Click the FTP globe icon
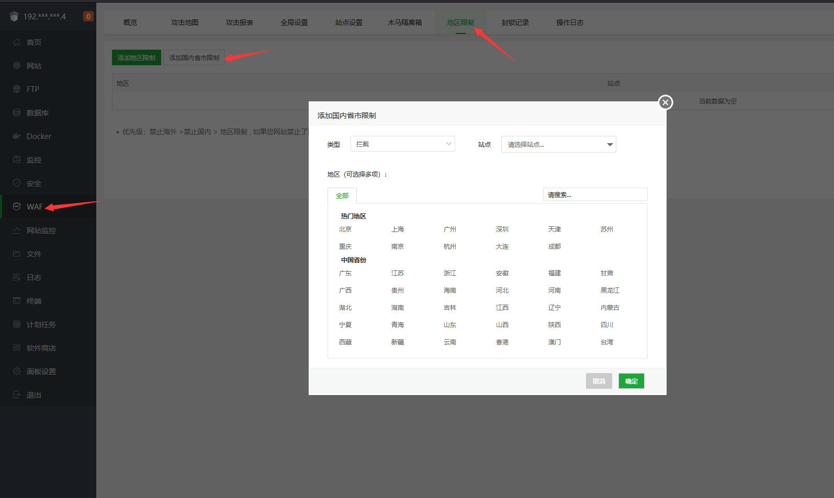This screenshot has height=498, width=834. coord(17,89)
